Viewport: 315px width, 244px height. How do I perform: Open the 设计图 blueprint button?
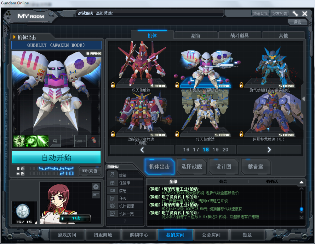(x=223, y=166)
